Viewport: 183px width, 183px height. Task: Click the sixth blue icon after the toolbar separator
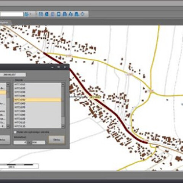tap(71, 14)
